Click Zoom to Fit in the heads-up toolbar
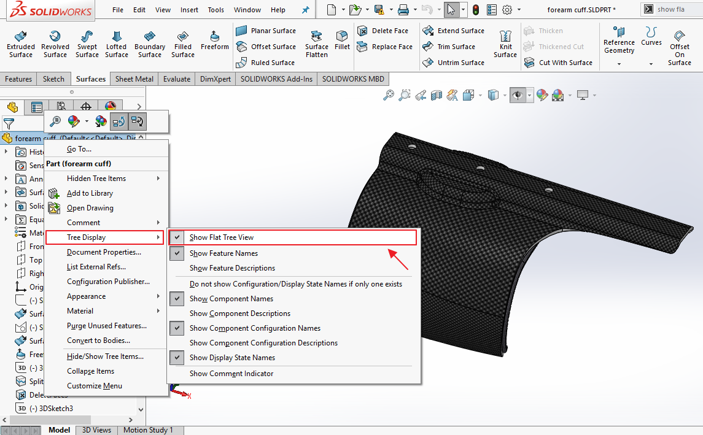 tap(388, 95)
